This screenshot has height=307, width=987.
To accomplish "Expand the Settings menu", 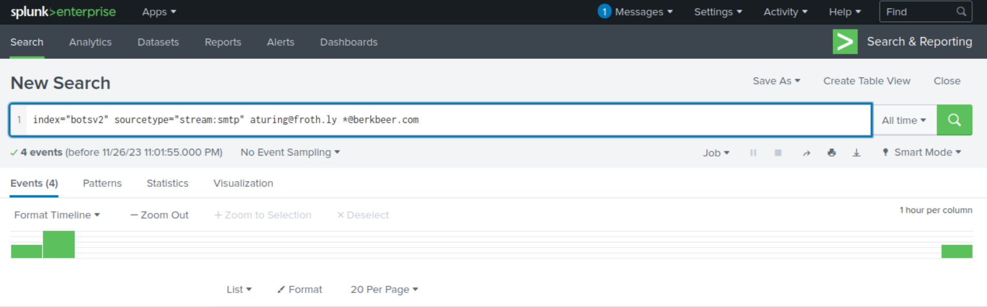I will (x=718, y=12).
